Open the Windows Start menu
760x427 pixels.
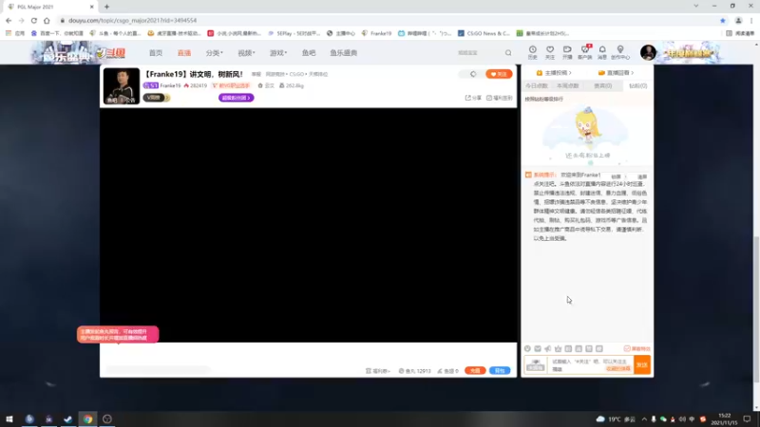coord(9,418)
